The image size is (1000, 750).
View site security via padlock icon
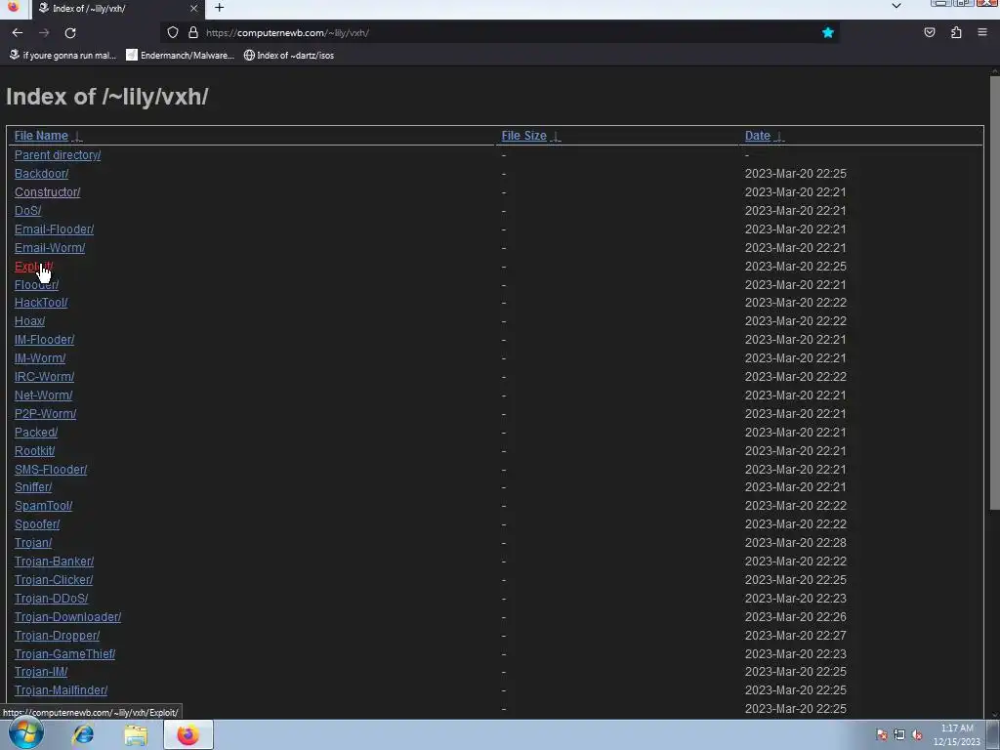click(x=193, y=32)
